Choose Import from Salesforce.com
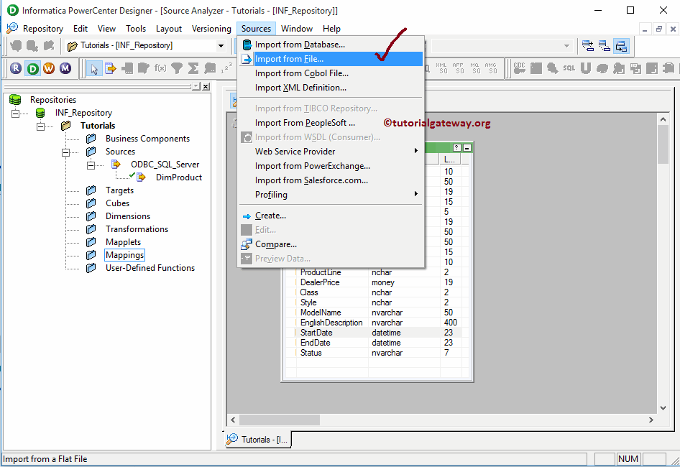Screen dimensions: 680x467 click(x=330, y=180)
